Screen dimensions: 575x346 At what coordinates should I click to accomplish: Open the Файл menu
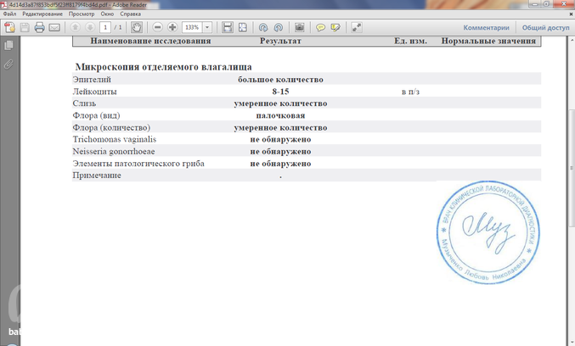point(9,15)
